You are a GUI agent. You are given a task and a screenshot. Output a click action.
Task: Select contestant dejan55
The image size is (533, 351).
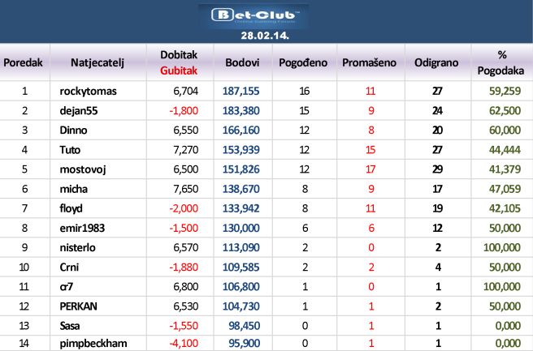79,111
